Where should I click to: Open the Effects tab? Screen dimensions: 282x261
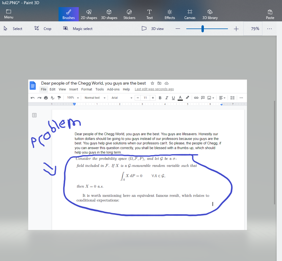click(x=170, y=14)
